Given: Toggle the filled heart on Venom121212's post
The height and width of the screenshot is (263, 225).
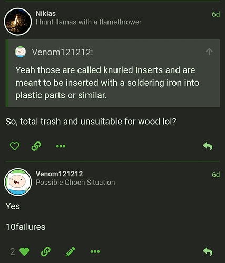Looking at the screenshot, I should [x=24, y=252].
